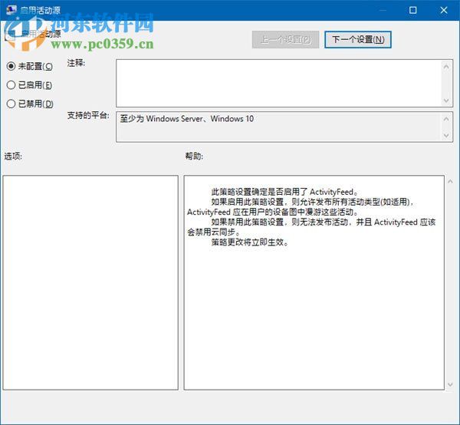The height and width of the screenshot is (425, 460).
Task: Click the disabled 上一个设置(P) button
Action: (285, 40)
